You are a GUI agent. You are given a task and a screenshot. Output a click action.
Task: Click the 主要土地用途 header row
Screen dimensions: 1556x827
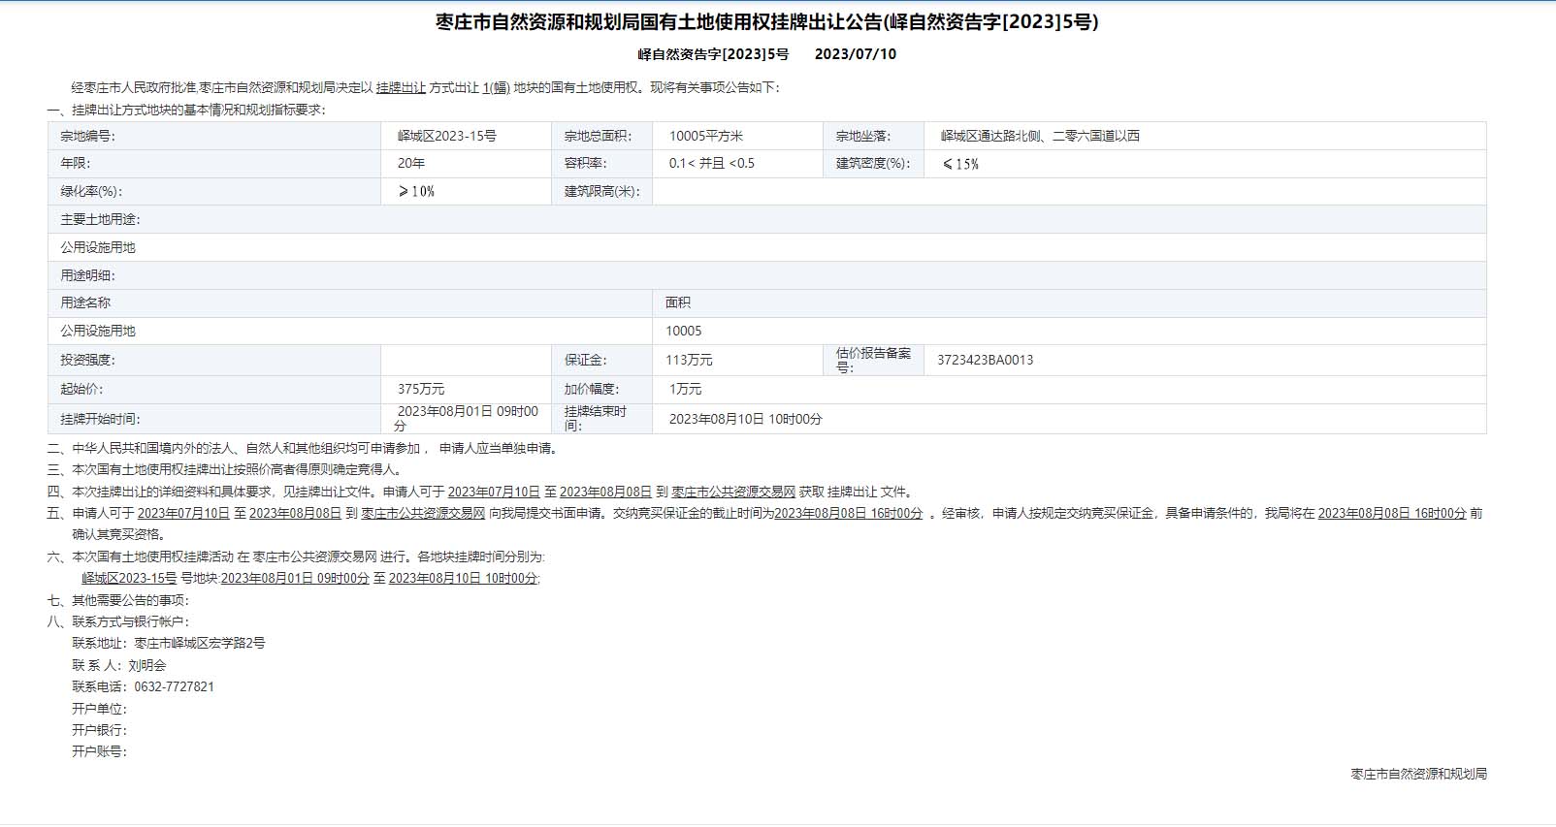pyautogui.click(x=767, y=219)
